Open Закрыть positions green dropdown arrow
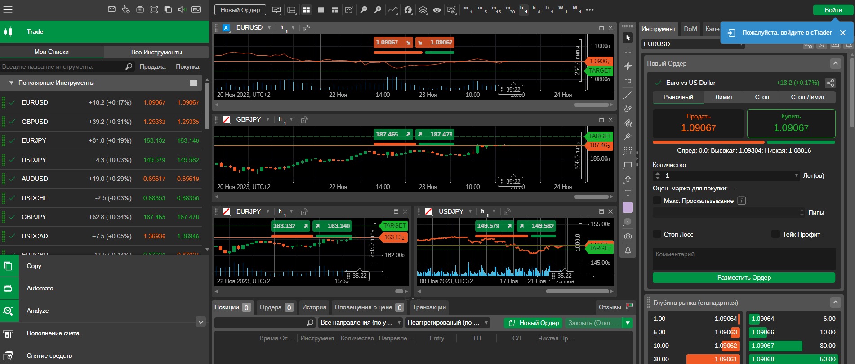Screen dimensions: 855x364 pyautogui.click(x=628, y=323)
